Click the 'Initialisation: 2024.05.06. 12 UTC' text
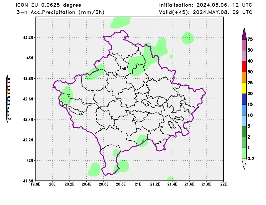The height and width of the screenshot is (205, 266). 205,5
